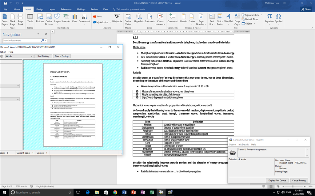Open the Footer dropdown

192,19
